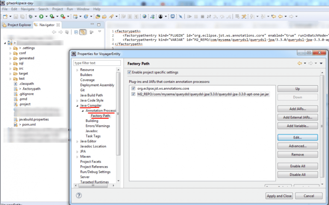Collapse the Java Compiler tree node
Viewport: 329px width, 205px height.
tap(77, 106)
